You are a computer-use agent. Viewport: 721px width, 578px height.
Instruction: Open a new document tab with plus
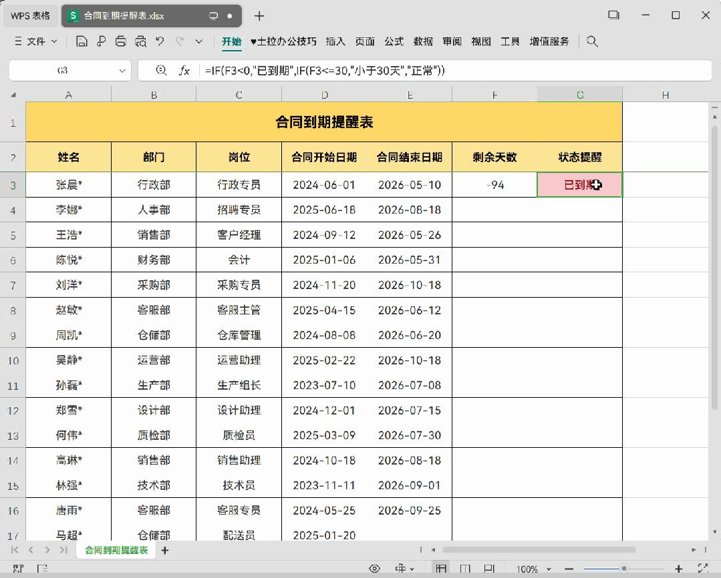(259, 16)
